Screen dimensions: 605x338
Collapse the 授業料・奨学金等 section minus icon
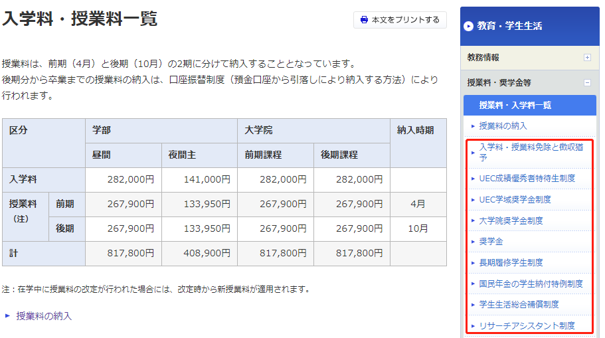(x=587, y=82)
